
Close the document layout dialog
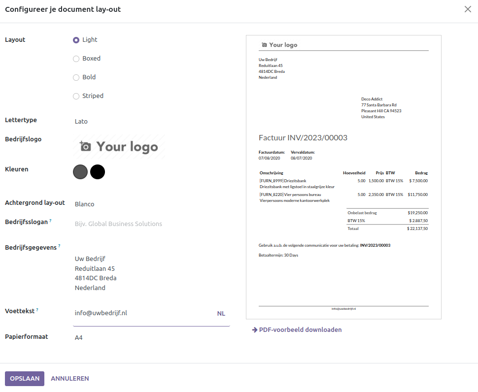pyautogui.click(x=468, y=9)
